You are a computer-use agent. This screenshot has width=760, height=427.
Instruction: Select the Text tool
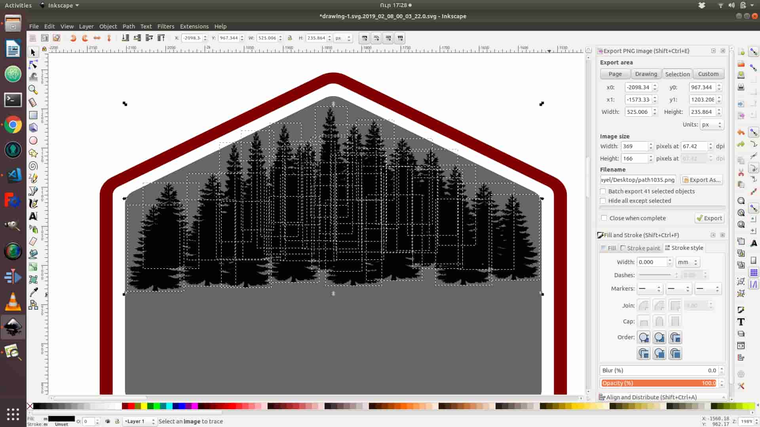tap(33, 216)
